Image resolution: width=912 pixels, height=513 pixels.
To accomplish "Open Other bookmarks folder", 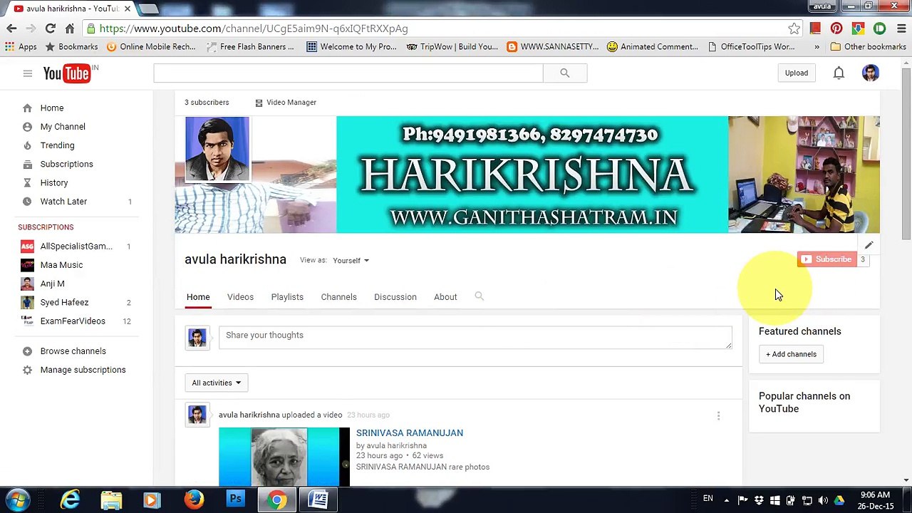I will (868, 46).
